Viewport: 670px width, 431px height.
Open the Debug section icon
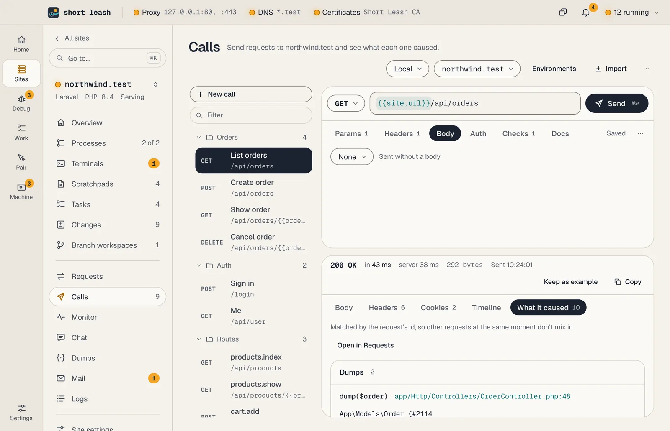21,102
